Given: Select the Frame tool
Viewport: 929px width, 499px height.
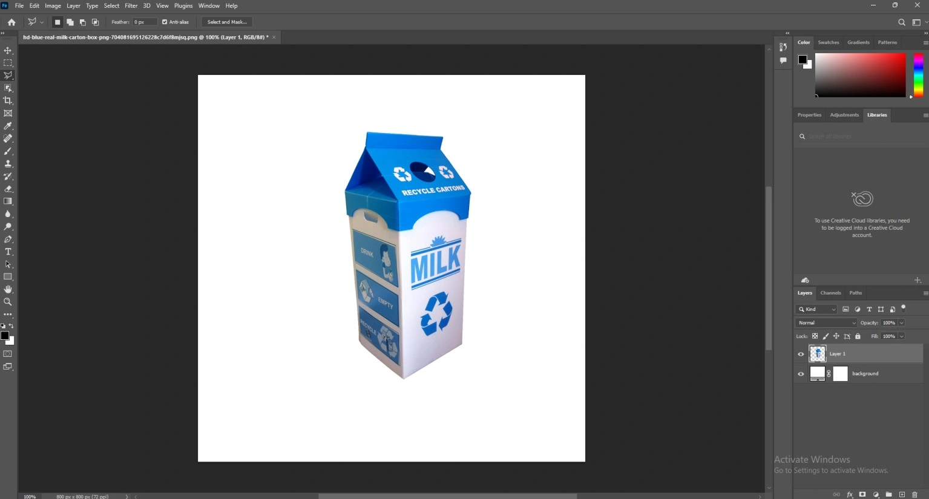Looking at the screenshot, I should tap(8, 113).
